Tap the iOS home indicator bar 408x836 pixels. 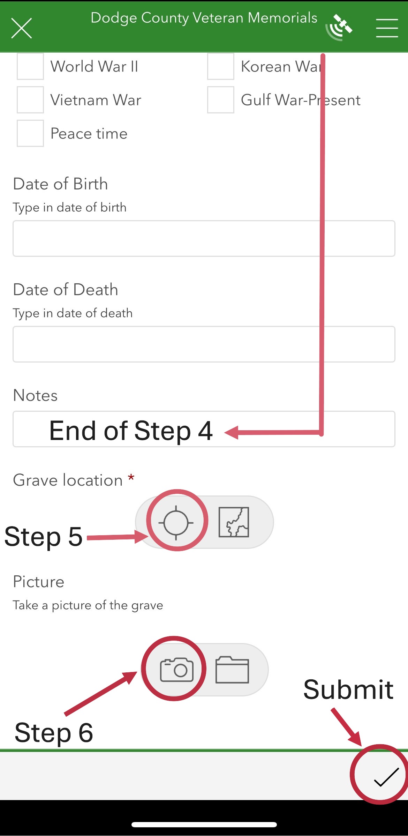point(204,825)
